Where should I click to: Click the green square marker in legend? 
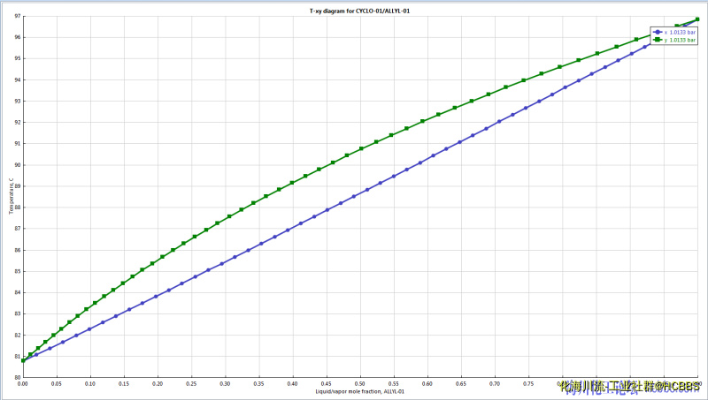[x=657, y=39]
